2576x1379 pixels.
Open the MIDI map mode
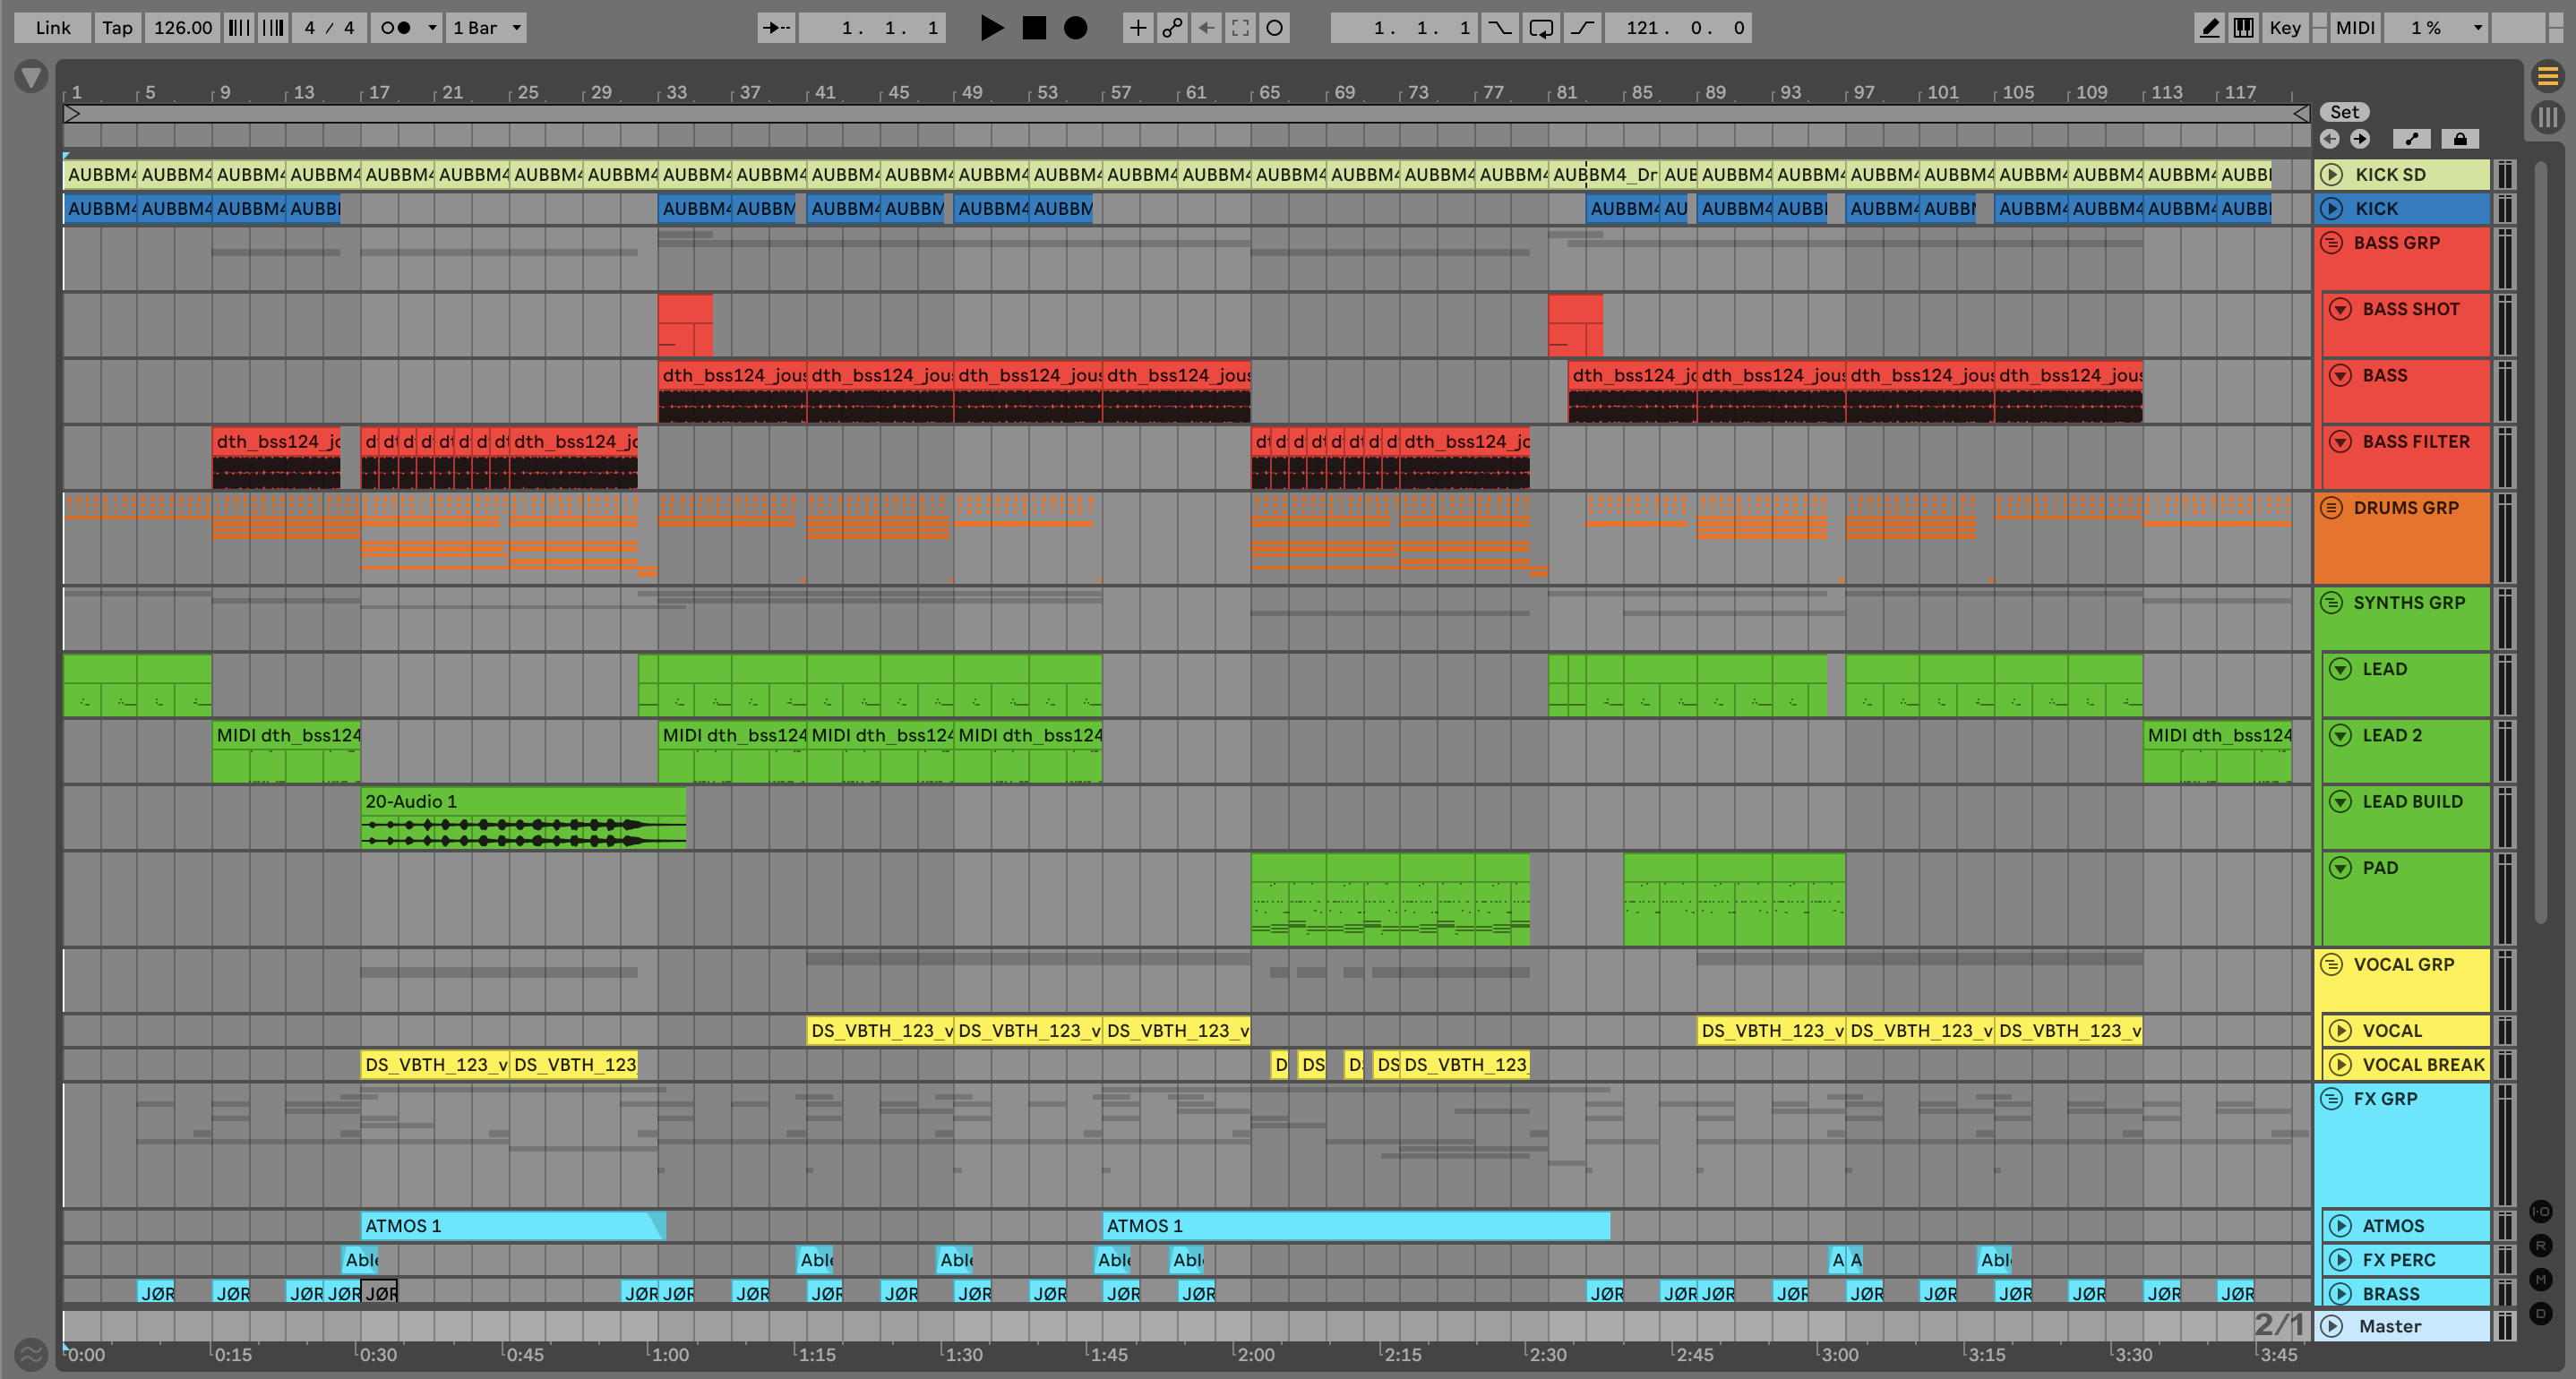2354,28
